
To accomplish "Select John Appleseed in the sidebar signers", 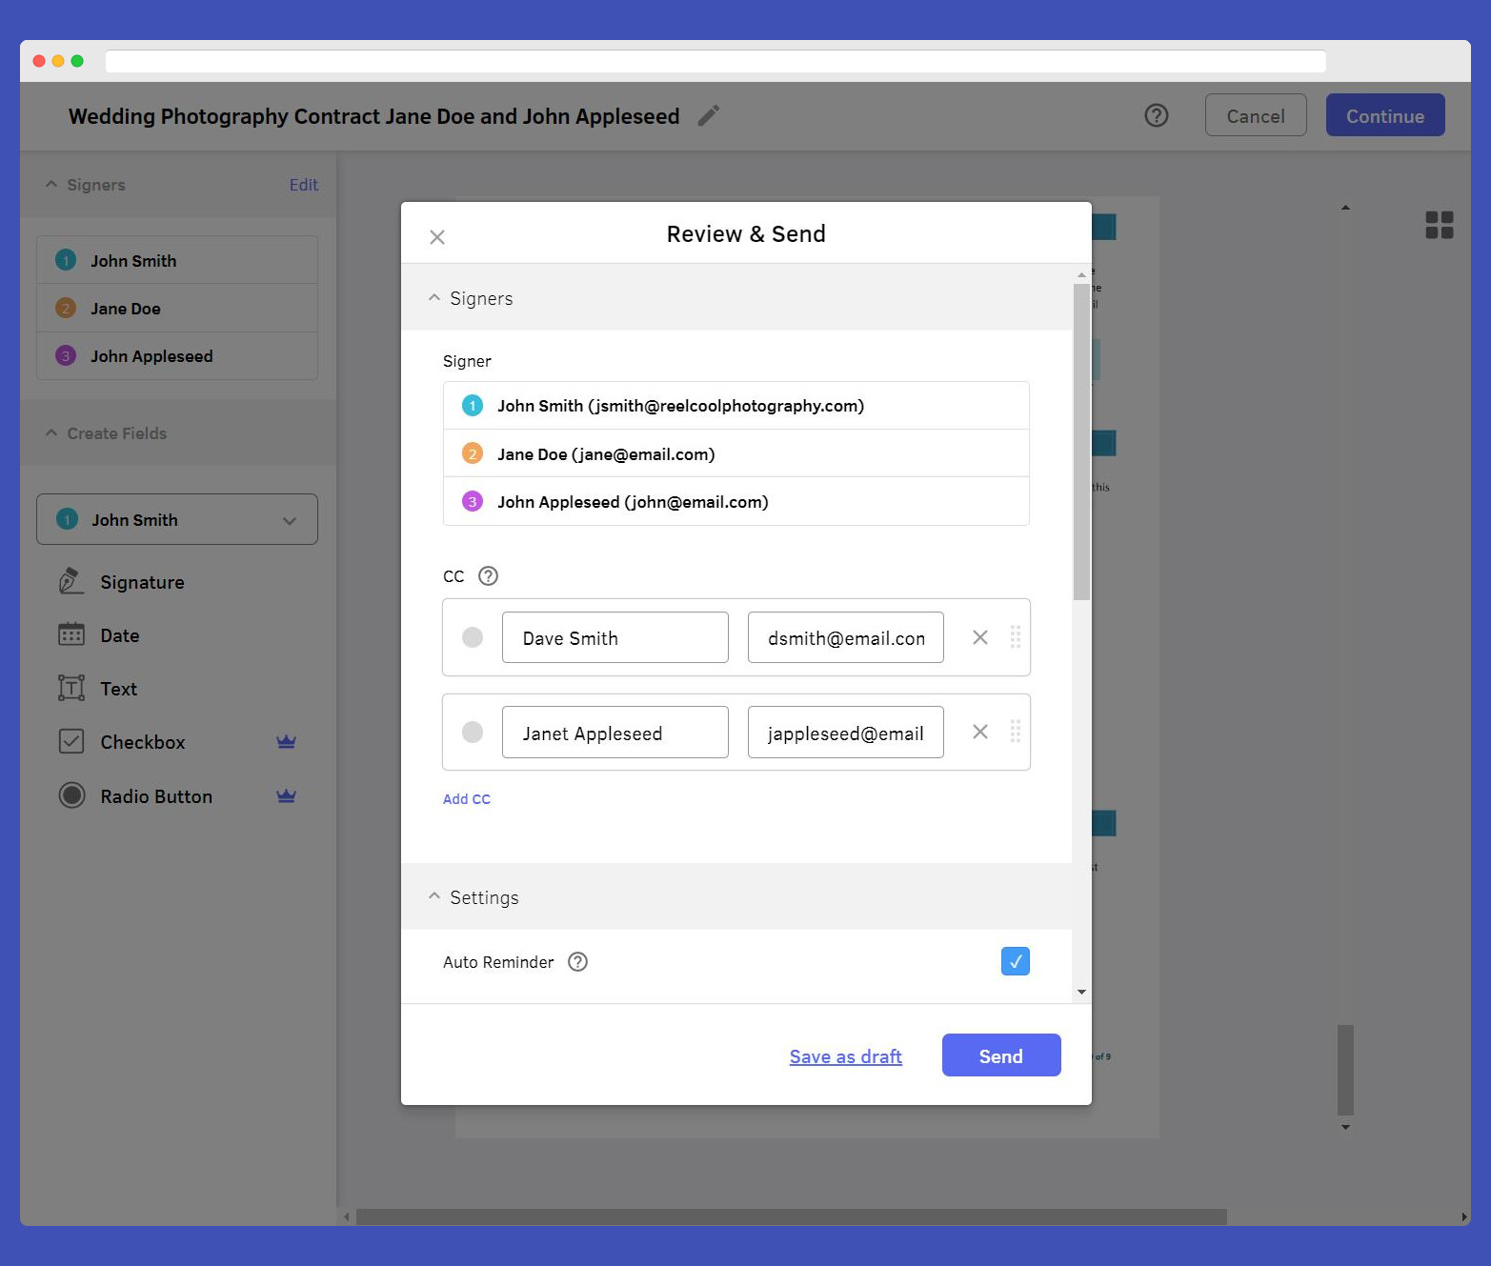I will click(x=151, y=356).
